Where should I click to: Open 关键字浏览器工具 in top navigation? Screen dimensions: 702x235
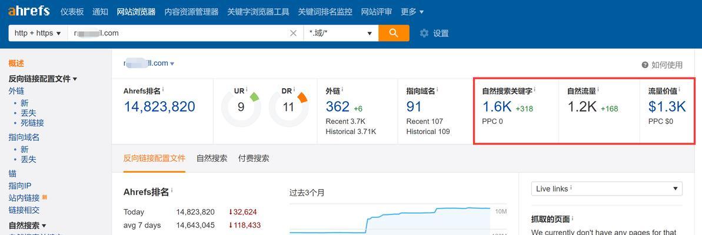258,12
